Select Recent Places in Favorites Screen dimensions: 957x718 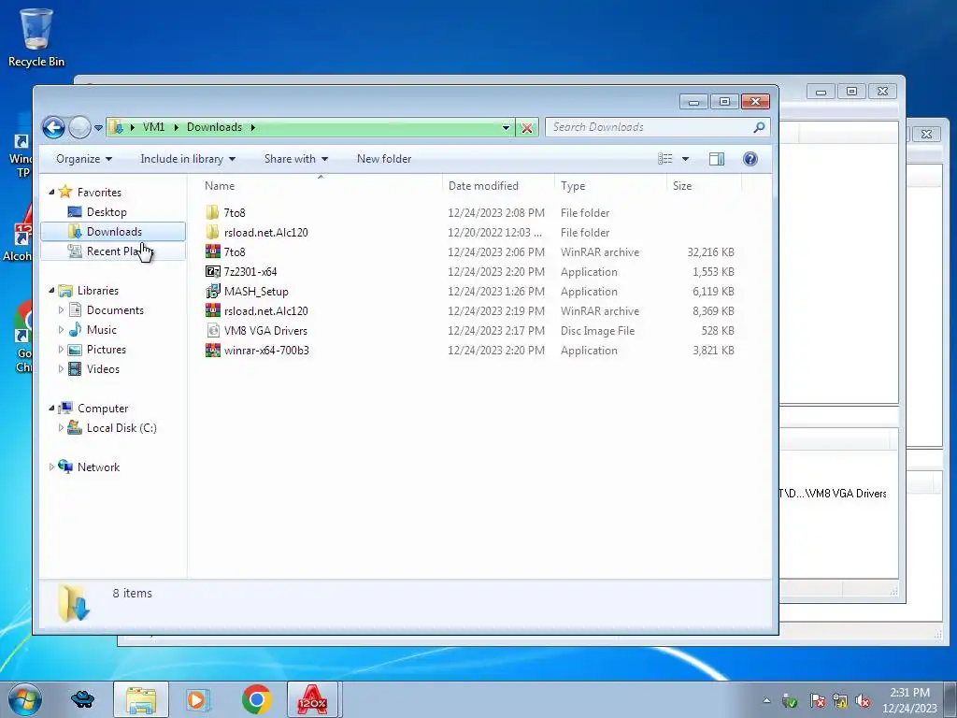pos(113,251)
